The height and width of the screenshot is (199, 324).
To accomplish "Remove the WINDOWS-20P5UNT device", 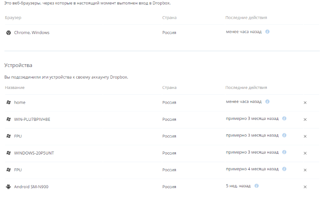I will [x=305, y=153].
